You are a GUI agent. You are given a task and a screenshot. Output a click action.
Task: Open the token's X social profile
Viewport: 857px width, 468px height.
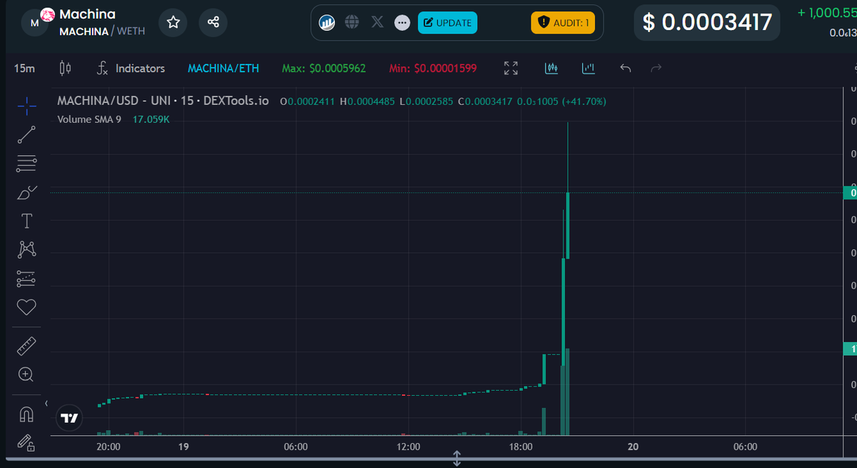coord(378,23)
